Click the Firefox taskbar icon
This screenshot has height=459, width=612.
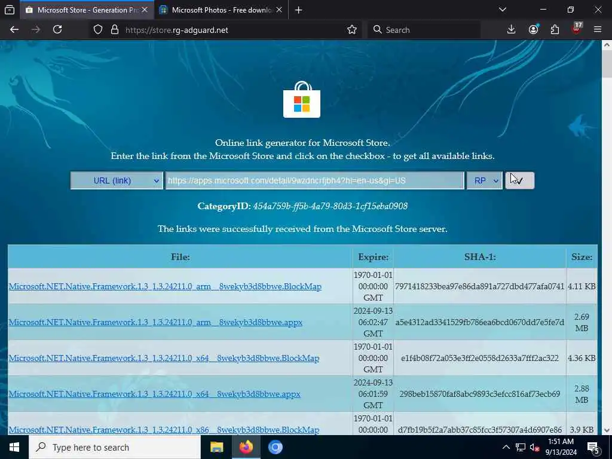click(x=246, y=447)
